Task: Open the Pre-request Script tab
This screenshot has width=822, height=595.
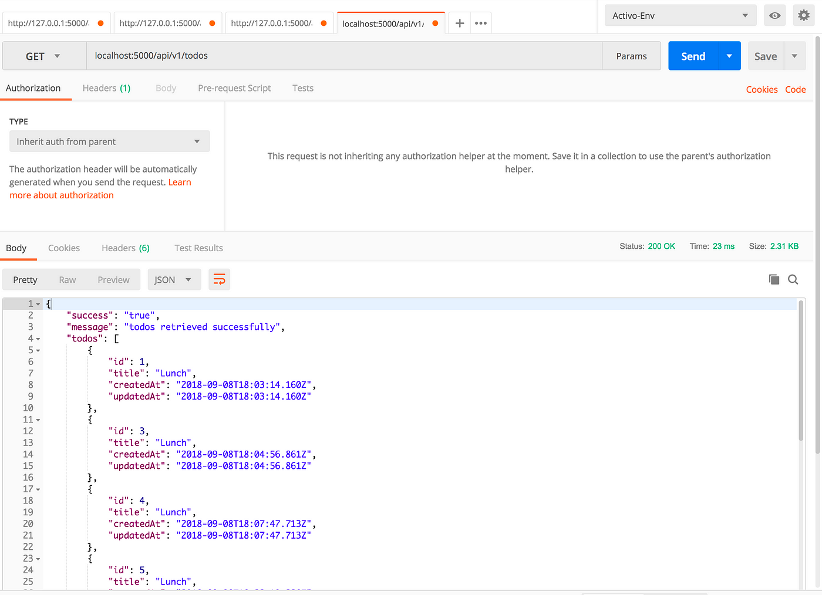Action: pyautogui.click(x=234, y=88)
